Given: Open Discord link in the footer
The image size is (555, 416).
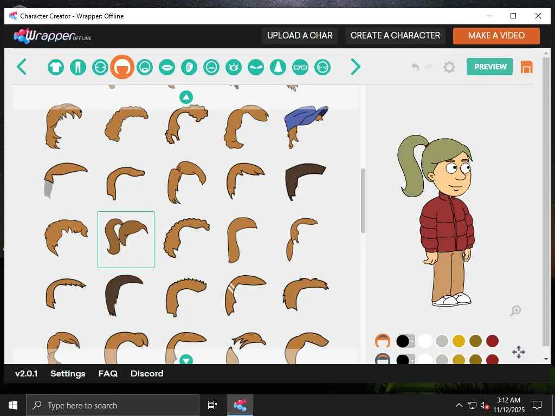Looking at the screenshot, I should pyautogui.click(x=147, y=374).
